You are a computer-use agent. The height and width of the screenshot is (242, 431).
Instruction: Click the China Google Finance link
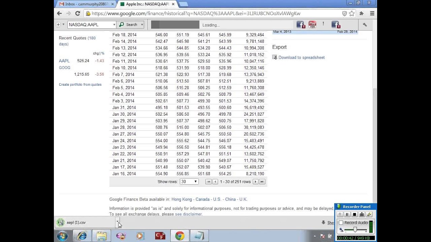[x=230, y=199]
